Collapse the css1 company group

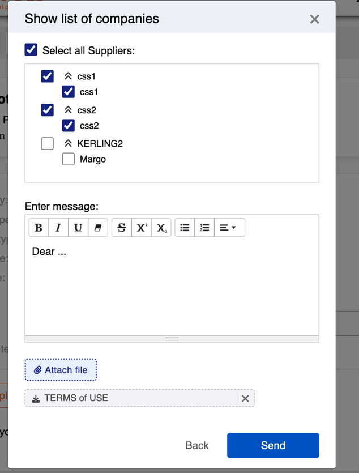pos(68,76)
